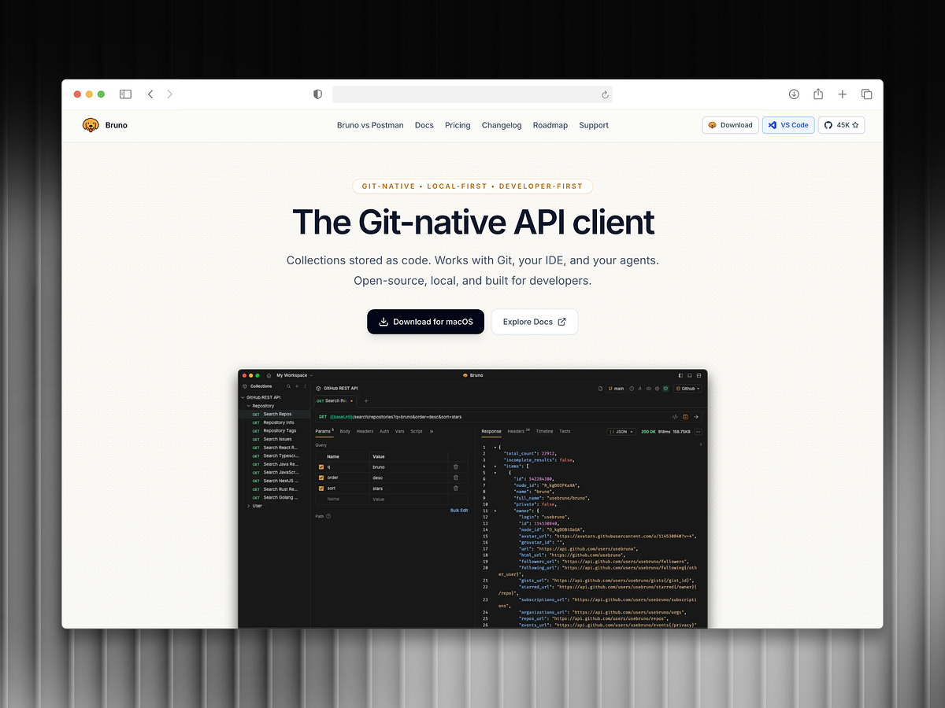Uncheck the 'sort' parameter checkbox

[x=321, y=489]
